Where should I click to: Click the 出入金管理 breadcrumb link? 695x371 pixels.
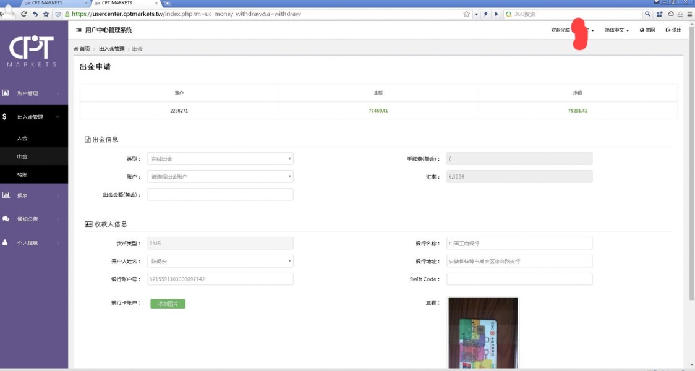[112, 49]
